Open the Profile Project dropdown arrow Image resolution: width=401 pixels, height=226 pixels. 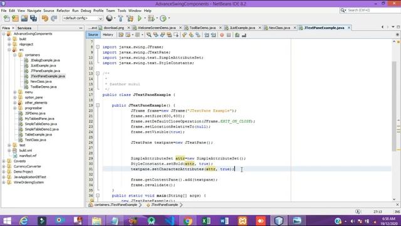pyautogui.click(x=169, y=18)
